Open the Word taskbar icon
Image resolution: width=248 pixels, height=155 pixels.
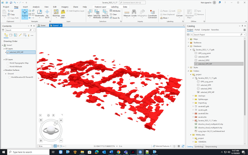click(x=111, y=152)
